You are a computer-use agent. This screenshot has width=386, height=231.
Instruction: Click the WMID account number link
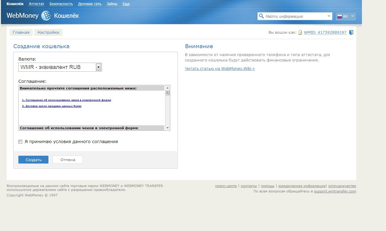325,33
